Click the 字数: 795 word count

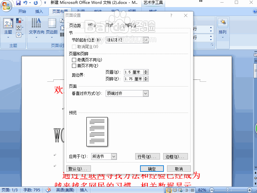31,190
